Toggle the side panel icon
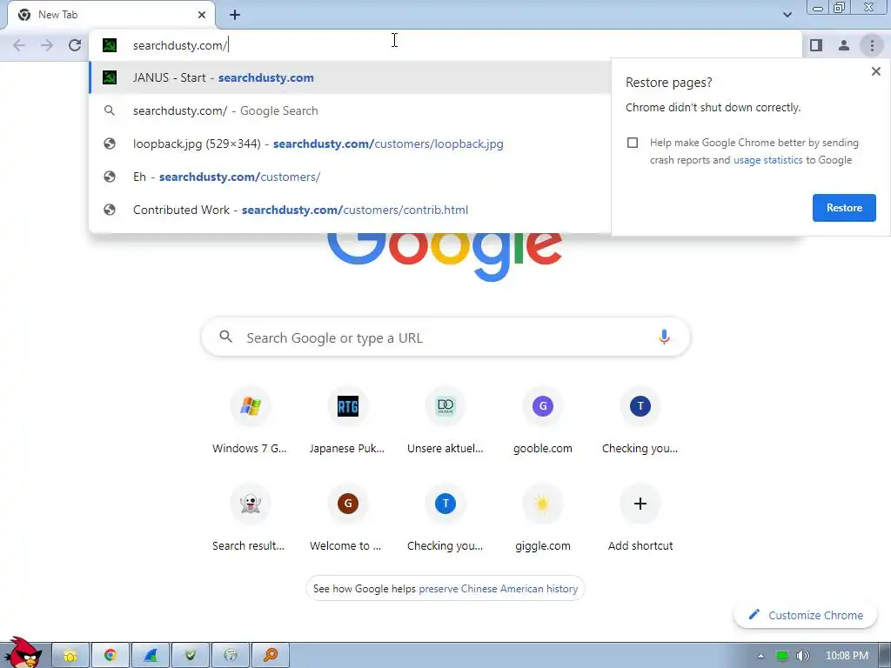Viewport: 891px width, 668px height. (x=816, y=45)
